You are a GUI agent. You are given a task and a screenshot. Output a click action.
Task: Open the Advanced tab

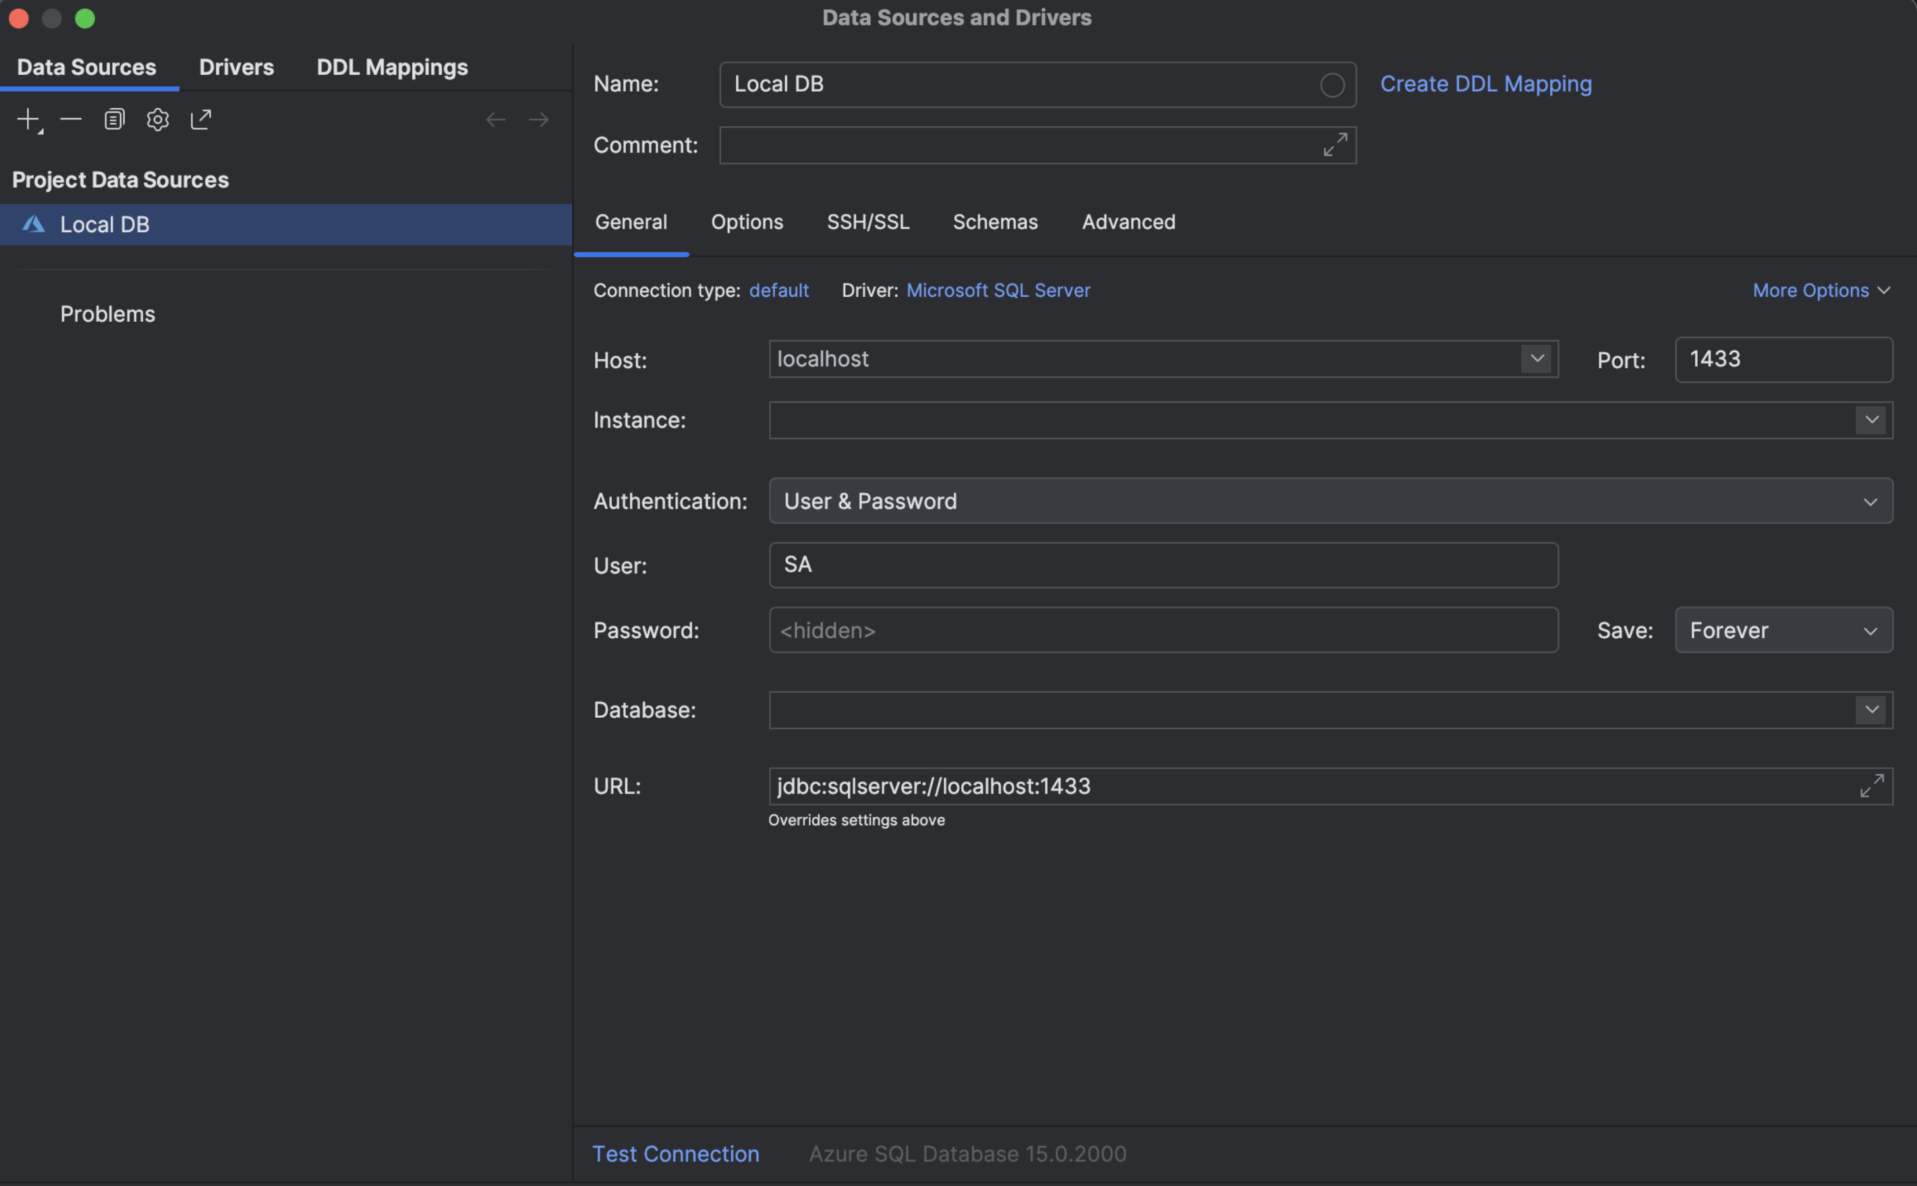tap(1129, 223)
